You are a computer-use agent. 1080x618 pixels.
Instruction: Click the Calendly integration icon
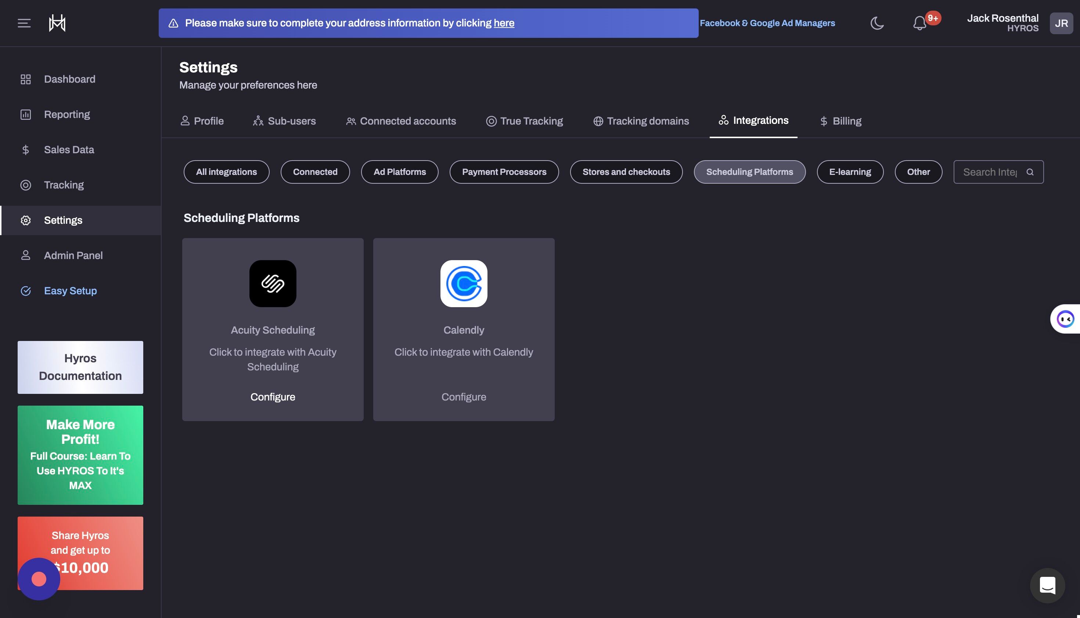(463, 284)
